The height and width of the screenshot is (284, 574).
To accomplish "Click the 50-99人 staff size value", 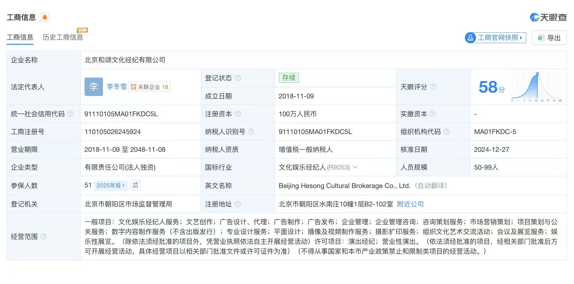I will click(486, 167).
